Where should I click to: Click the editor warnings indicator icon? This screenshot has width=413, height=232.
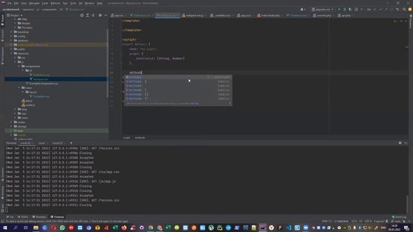pyautogui.click(x=394, y=21)
